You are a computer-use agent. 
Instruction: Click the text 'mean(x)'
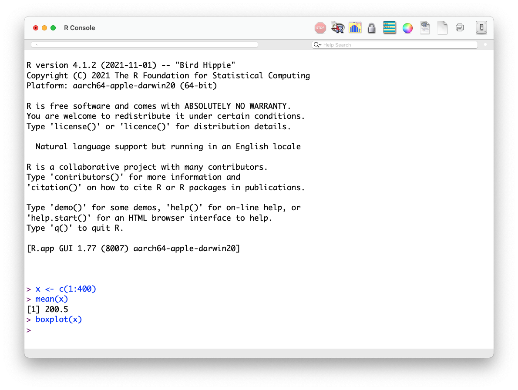51,299
